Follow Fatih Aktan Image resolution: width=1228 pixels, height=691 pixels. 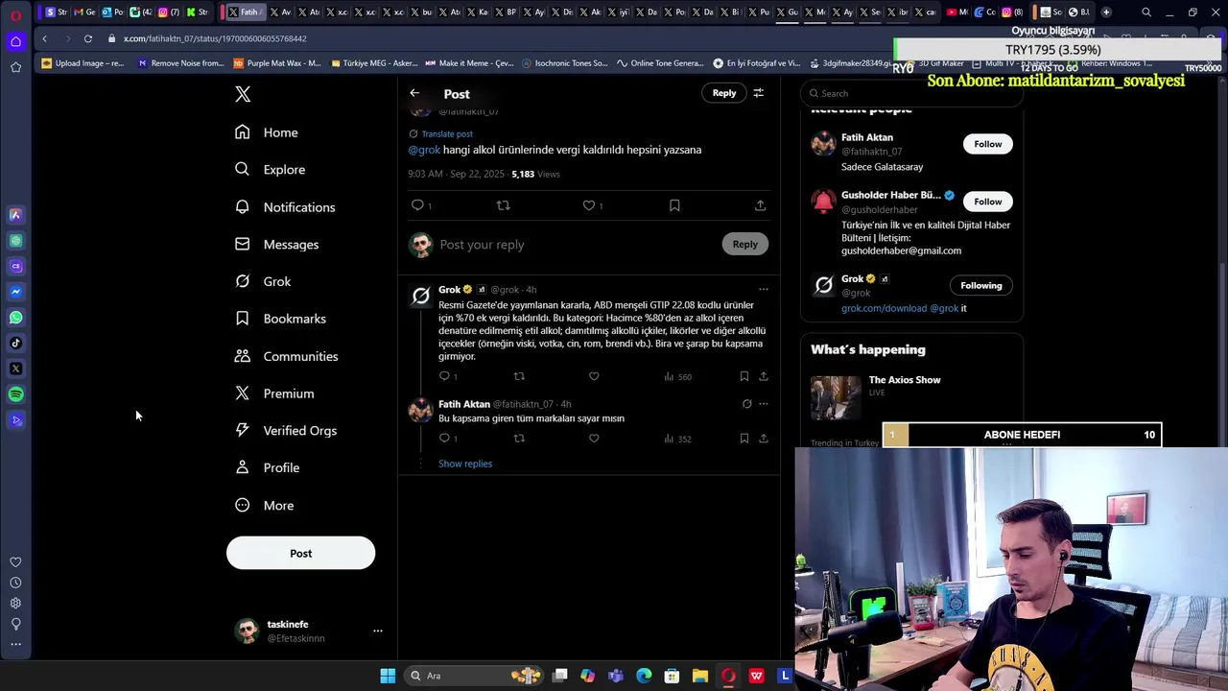[987, 144]
